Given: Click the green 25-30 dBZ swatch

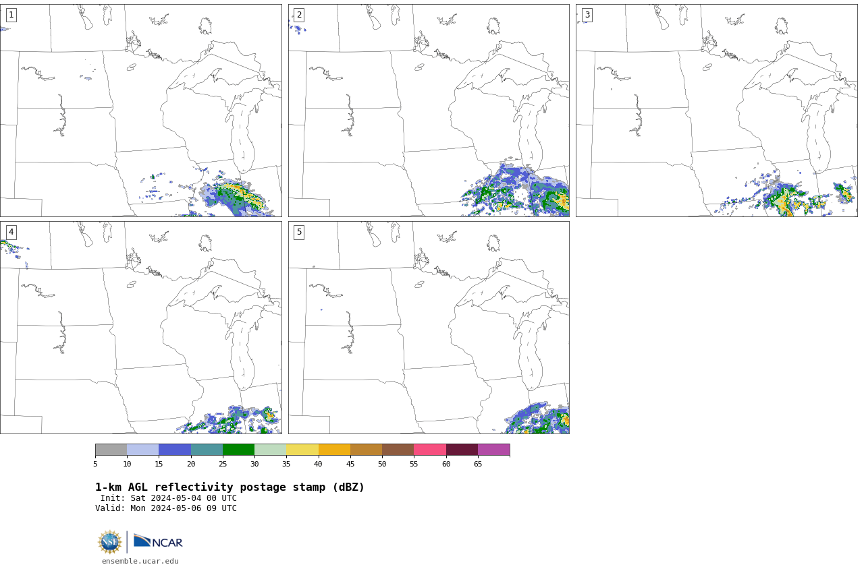Looking at the screenshot, I should (238, 450).
